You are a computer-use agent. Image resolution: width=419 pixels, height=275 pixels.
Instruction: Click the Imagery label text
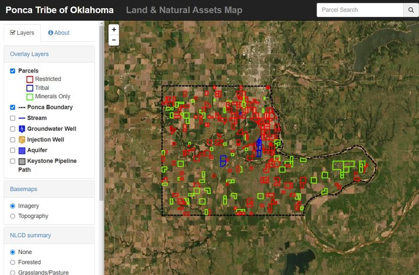(29, 206)
